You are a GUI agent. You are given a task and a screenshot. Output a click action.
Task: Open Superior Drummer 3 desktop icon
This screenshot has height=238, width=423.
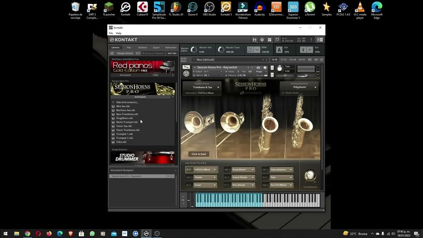[x=293, y=11]
